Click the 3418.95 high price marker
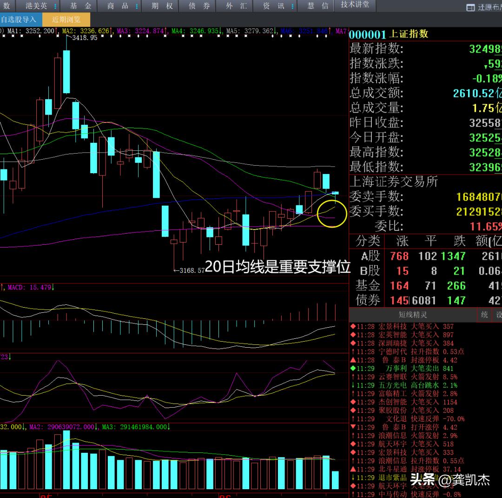The image size is (502, 498). tap(84, 38)
